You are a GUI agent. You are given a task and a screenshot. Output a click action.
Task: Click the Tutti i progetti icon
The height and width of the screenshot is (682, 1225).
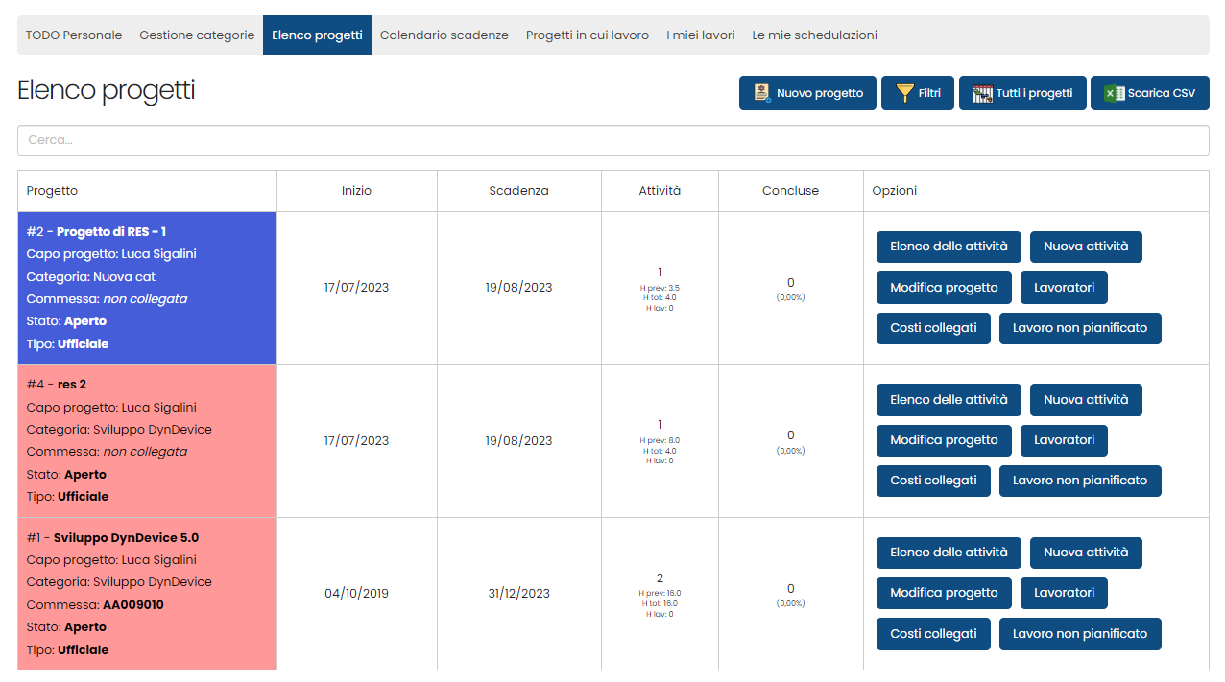tap(982, 93)
